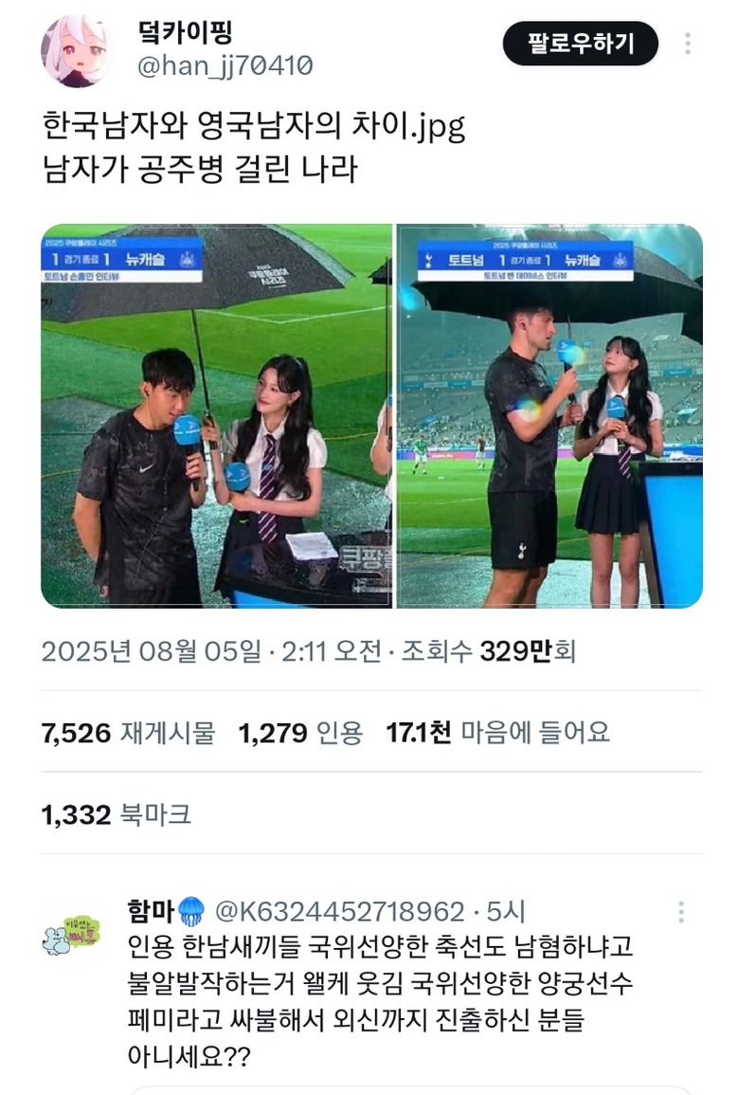Screen dimensions: 738x1095
Task: Open tweet more options three-dot menu
Action: click(x=688, y=44)
